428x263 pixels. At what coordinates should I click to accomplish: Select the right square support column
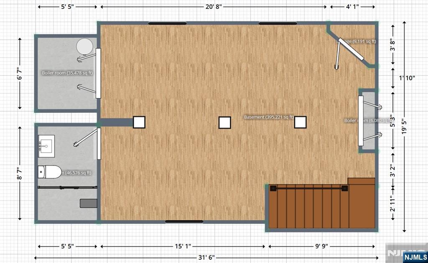[300, 122]
